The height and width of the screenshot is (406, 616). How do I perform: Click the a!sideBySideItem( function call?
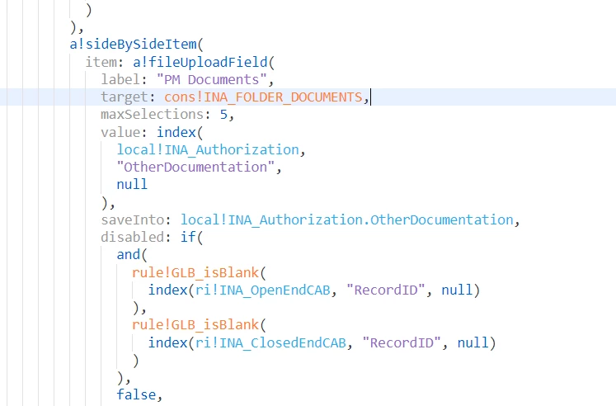click(137, 45)
